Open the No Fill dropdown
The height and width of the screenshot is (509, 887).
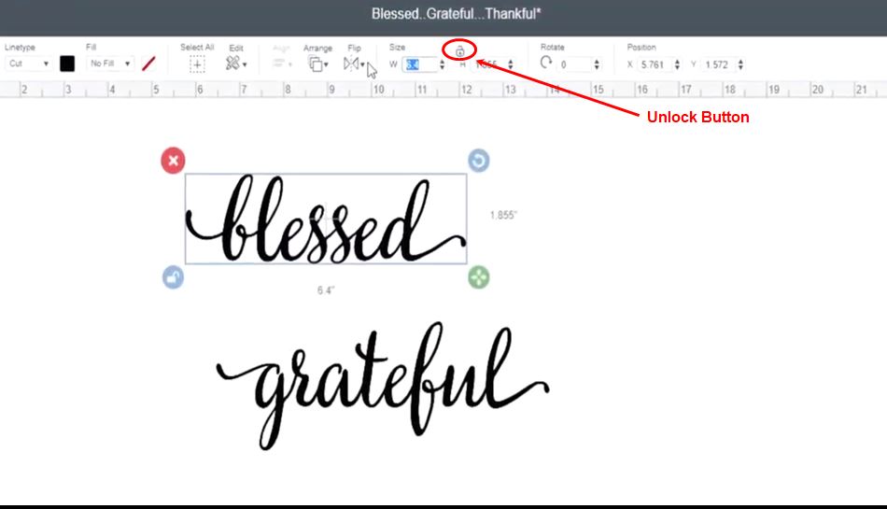click(110, 64)
